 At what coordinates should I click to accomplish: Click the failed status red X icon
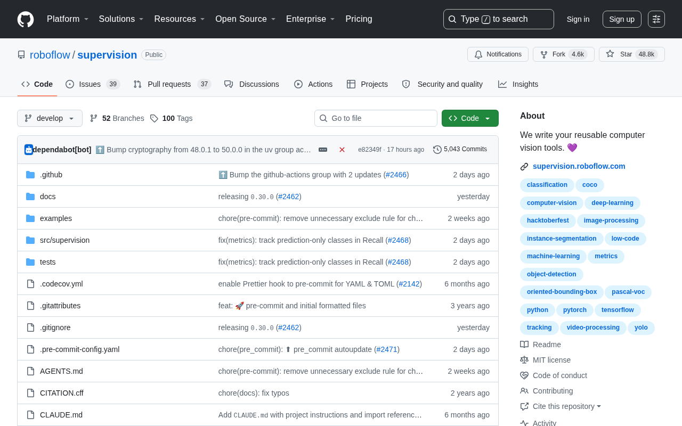tap(342, 150)
